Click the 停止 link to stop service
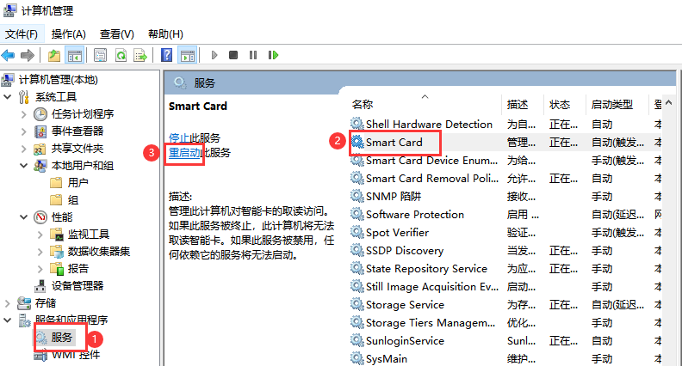Screen dimensions: 682x366 tap(179, 138)
